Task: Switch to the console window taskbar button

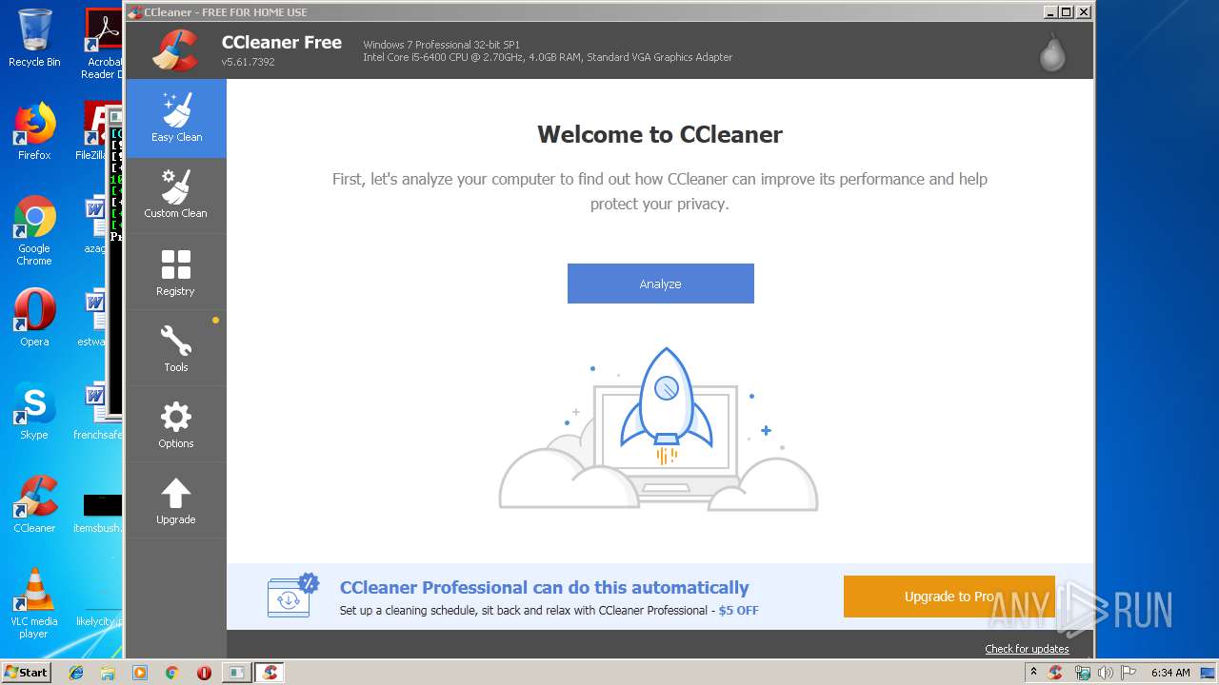Action: pyautogui.click(x=236, y=673)
